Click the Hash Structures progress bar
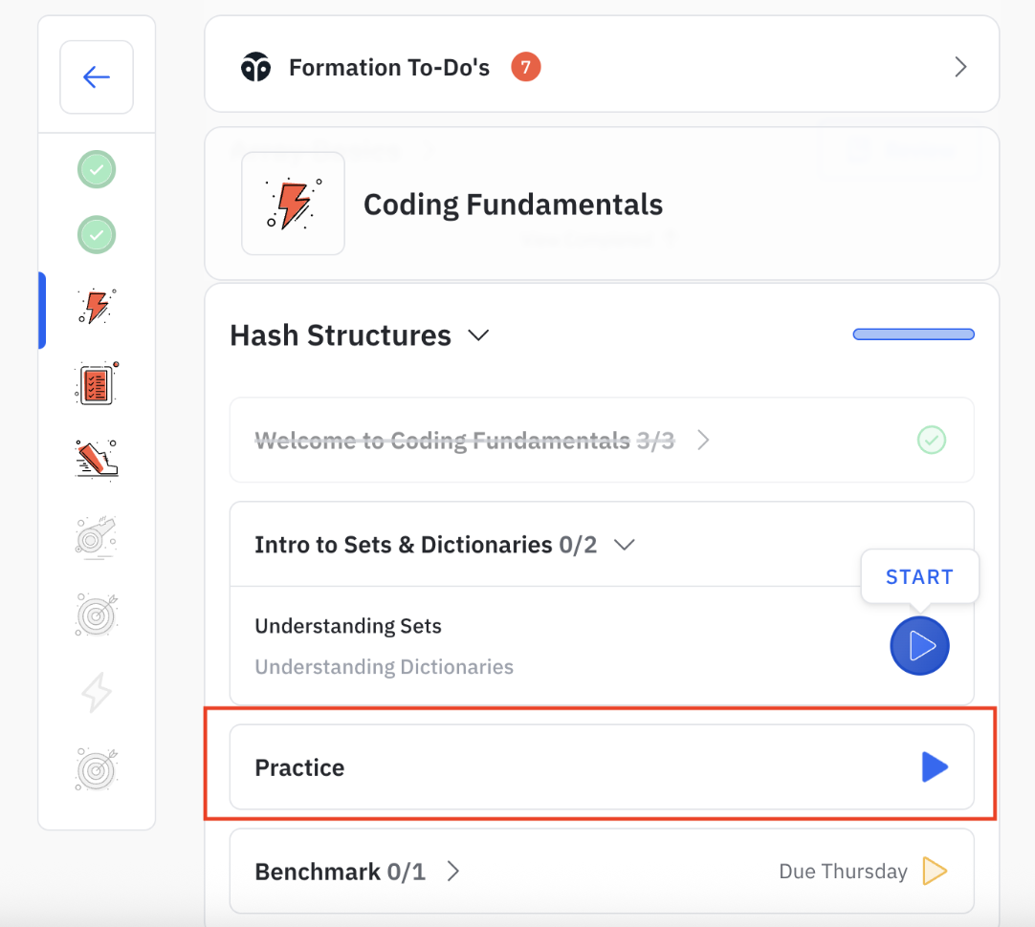Image resolution: width=1035 pixels, height=927 pixels. [x=914, y=334]
